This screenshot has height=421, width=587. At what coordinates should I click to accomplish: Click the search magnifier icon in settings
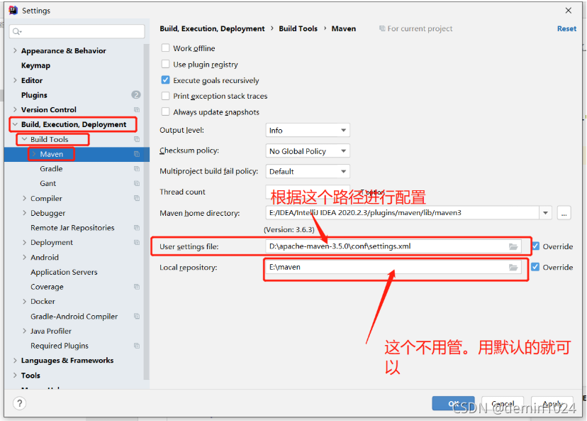pyautogui.click(x=17, y=31)
